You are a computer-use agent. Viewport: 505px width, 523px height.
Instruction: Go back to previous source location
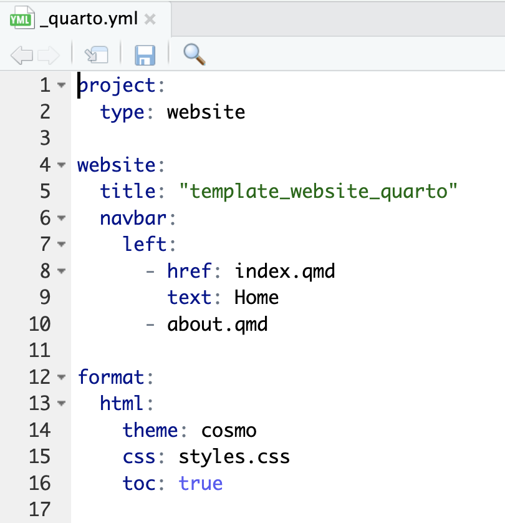tap(22, 55)
